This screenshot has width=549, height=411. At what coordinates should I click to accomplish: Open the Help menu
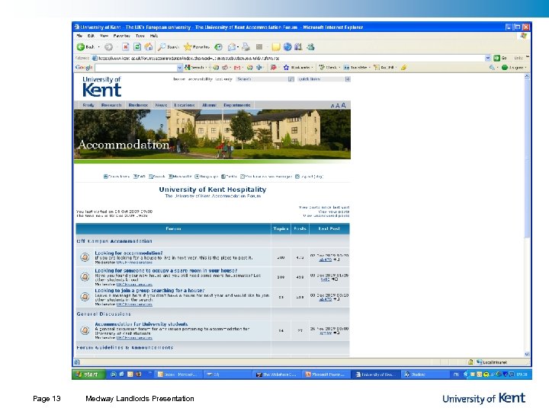[154, 36]
